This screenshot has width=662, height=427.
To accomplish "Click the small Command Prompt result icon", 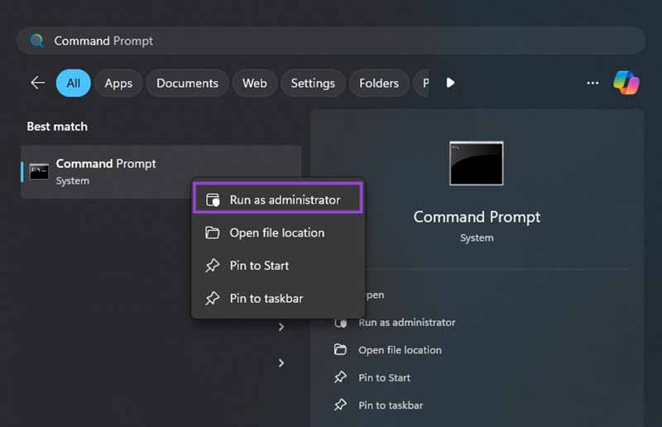I will coord(39,171).
